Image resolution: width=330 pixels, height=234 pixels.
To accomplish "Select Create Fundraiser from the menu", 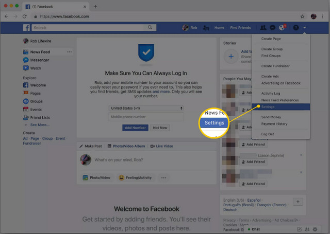I will pos(275,66).
